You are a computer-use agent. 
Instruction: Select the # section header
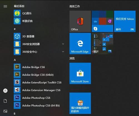(x=15, y=29)
